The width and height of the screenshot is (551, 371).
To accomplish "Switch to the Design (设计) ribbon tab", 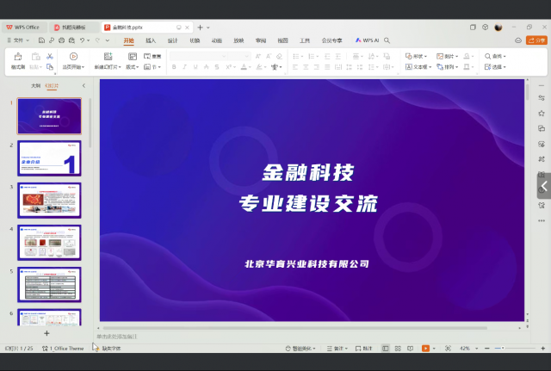I will pos(173,40).
